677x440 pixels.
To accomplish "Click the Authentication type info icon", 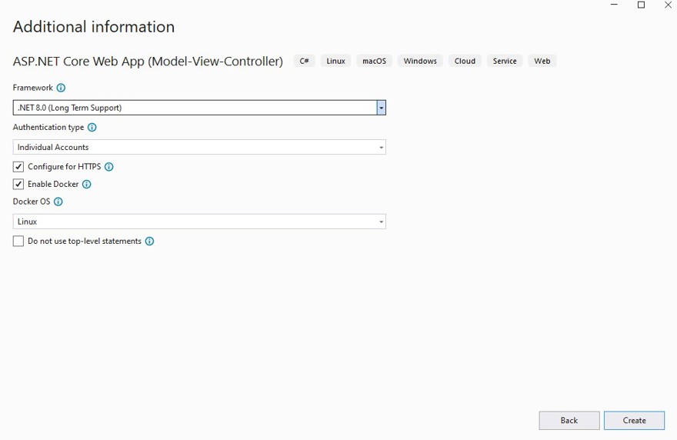I will 92,128.
